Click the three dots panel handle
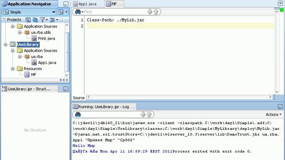Viewport: 285px width, 160px height. pos(64,80)
